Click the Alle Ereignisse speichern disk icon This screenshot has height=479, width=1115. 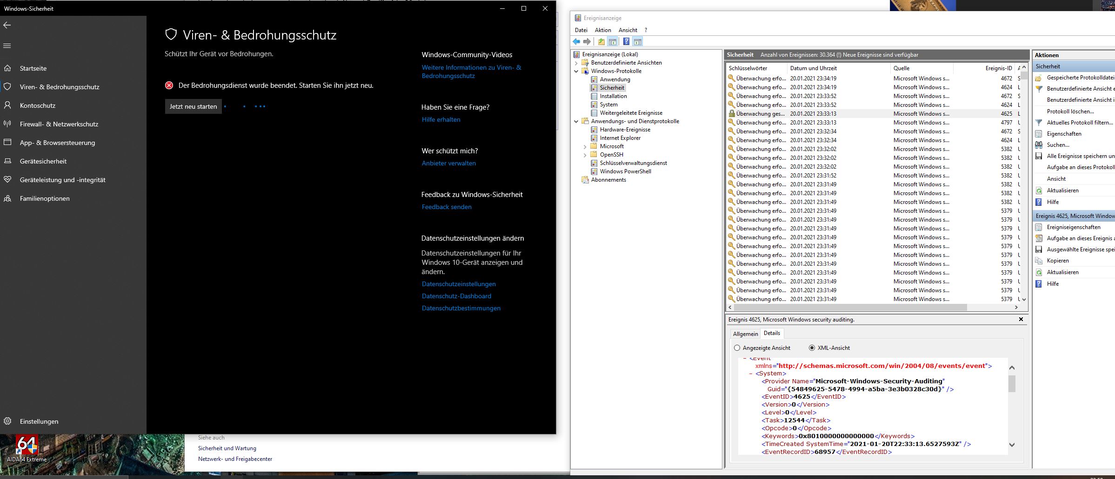click(1039, 156)
